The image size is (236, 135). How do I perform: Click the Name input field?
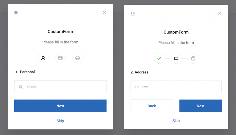tap(60, 87)
